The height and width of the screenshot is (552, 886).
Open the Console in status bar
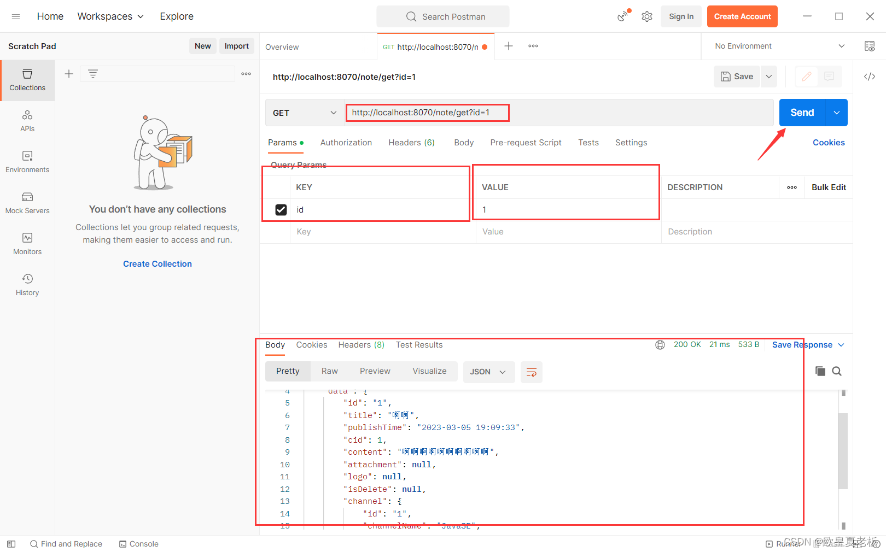139,544
